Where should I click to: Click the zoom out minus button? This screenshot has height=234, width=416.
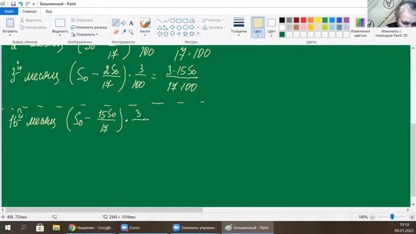click(372, 217)
